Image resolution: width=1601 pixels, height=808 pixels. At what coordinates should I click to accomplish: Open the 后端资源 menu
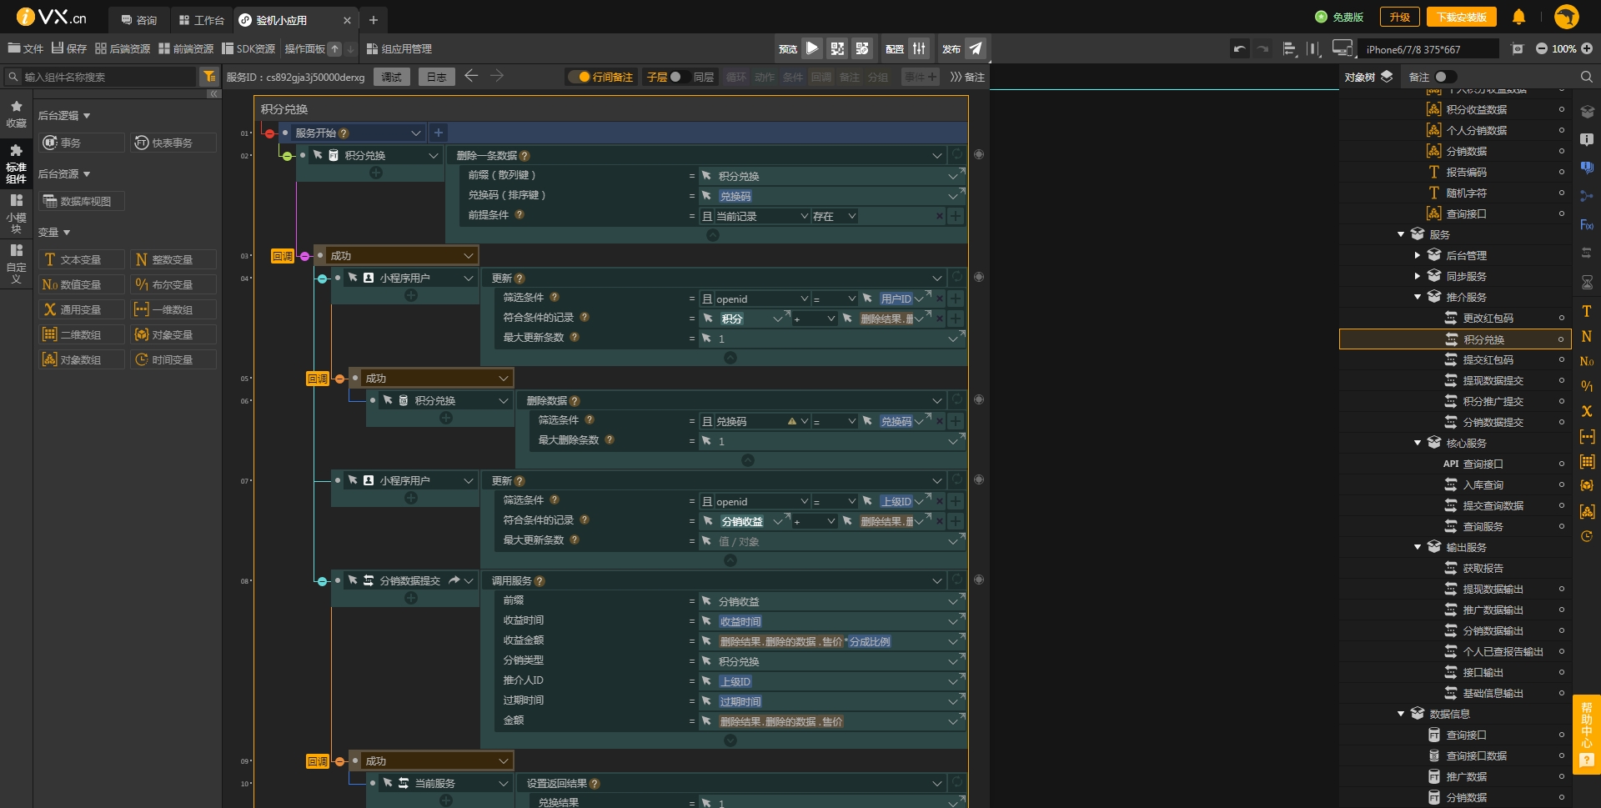click(123, 48)
